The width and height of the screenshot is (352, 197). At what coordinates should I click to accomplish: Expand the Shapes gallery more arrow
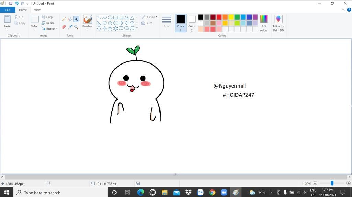(x=137, y=28)
